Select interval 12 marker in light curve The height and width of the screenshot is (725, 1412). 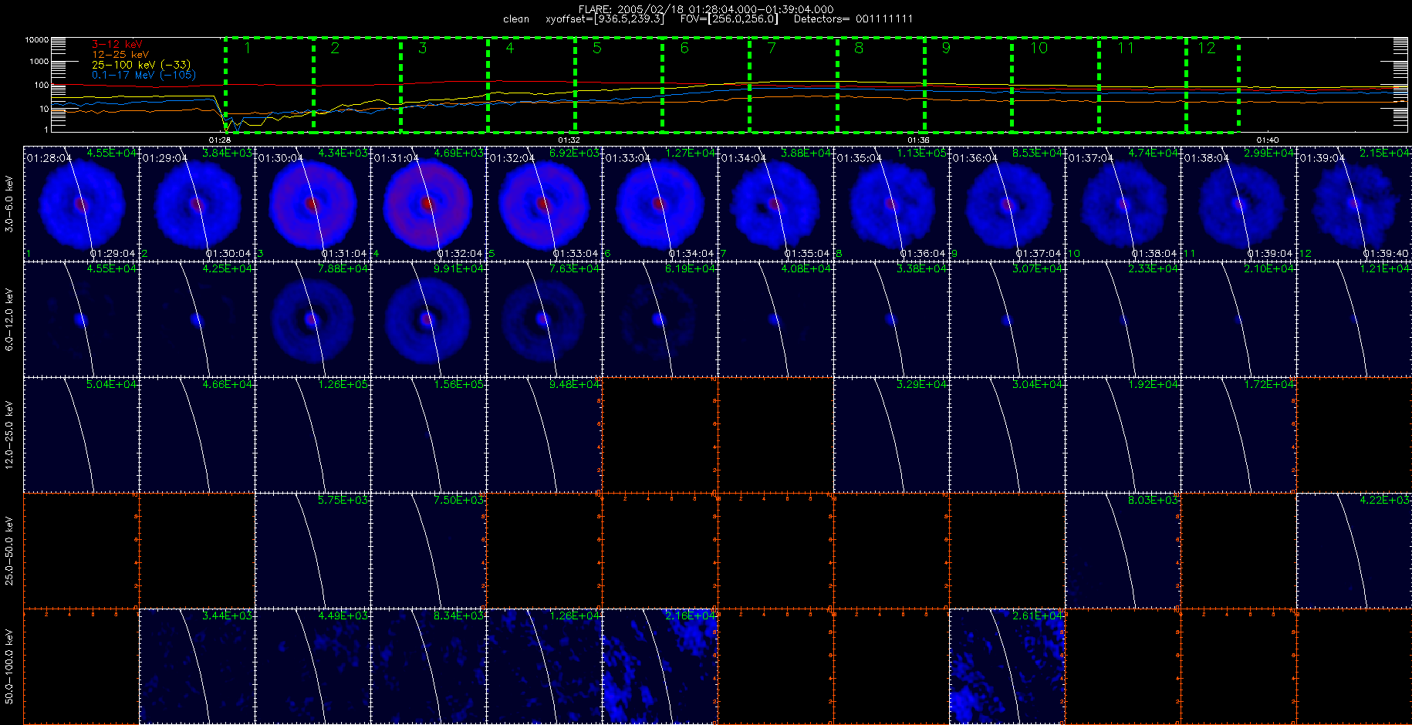tap(1207, 48)
